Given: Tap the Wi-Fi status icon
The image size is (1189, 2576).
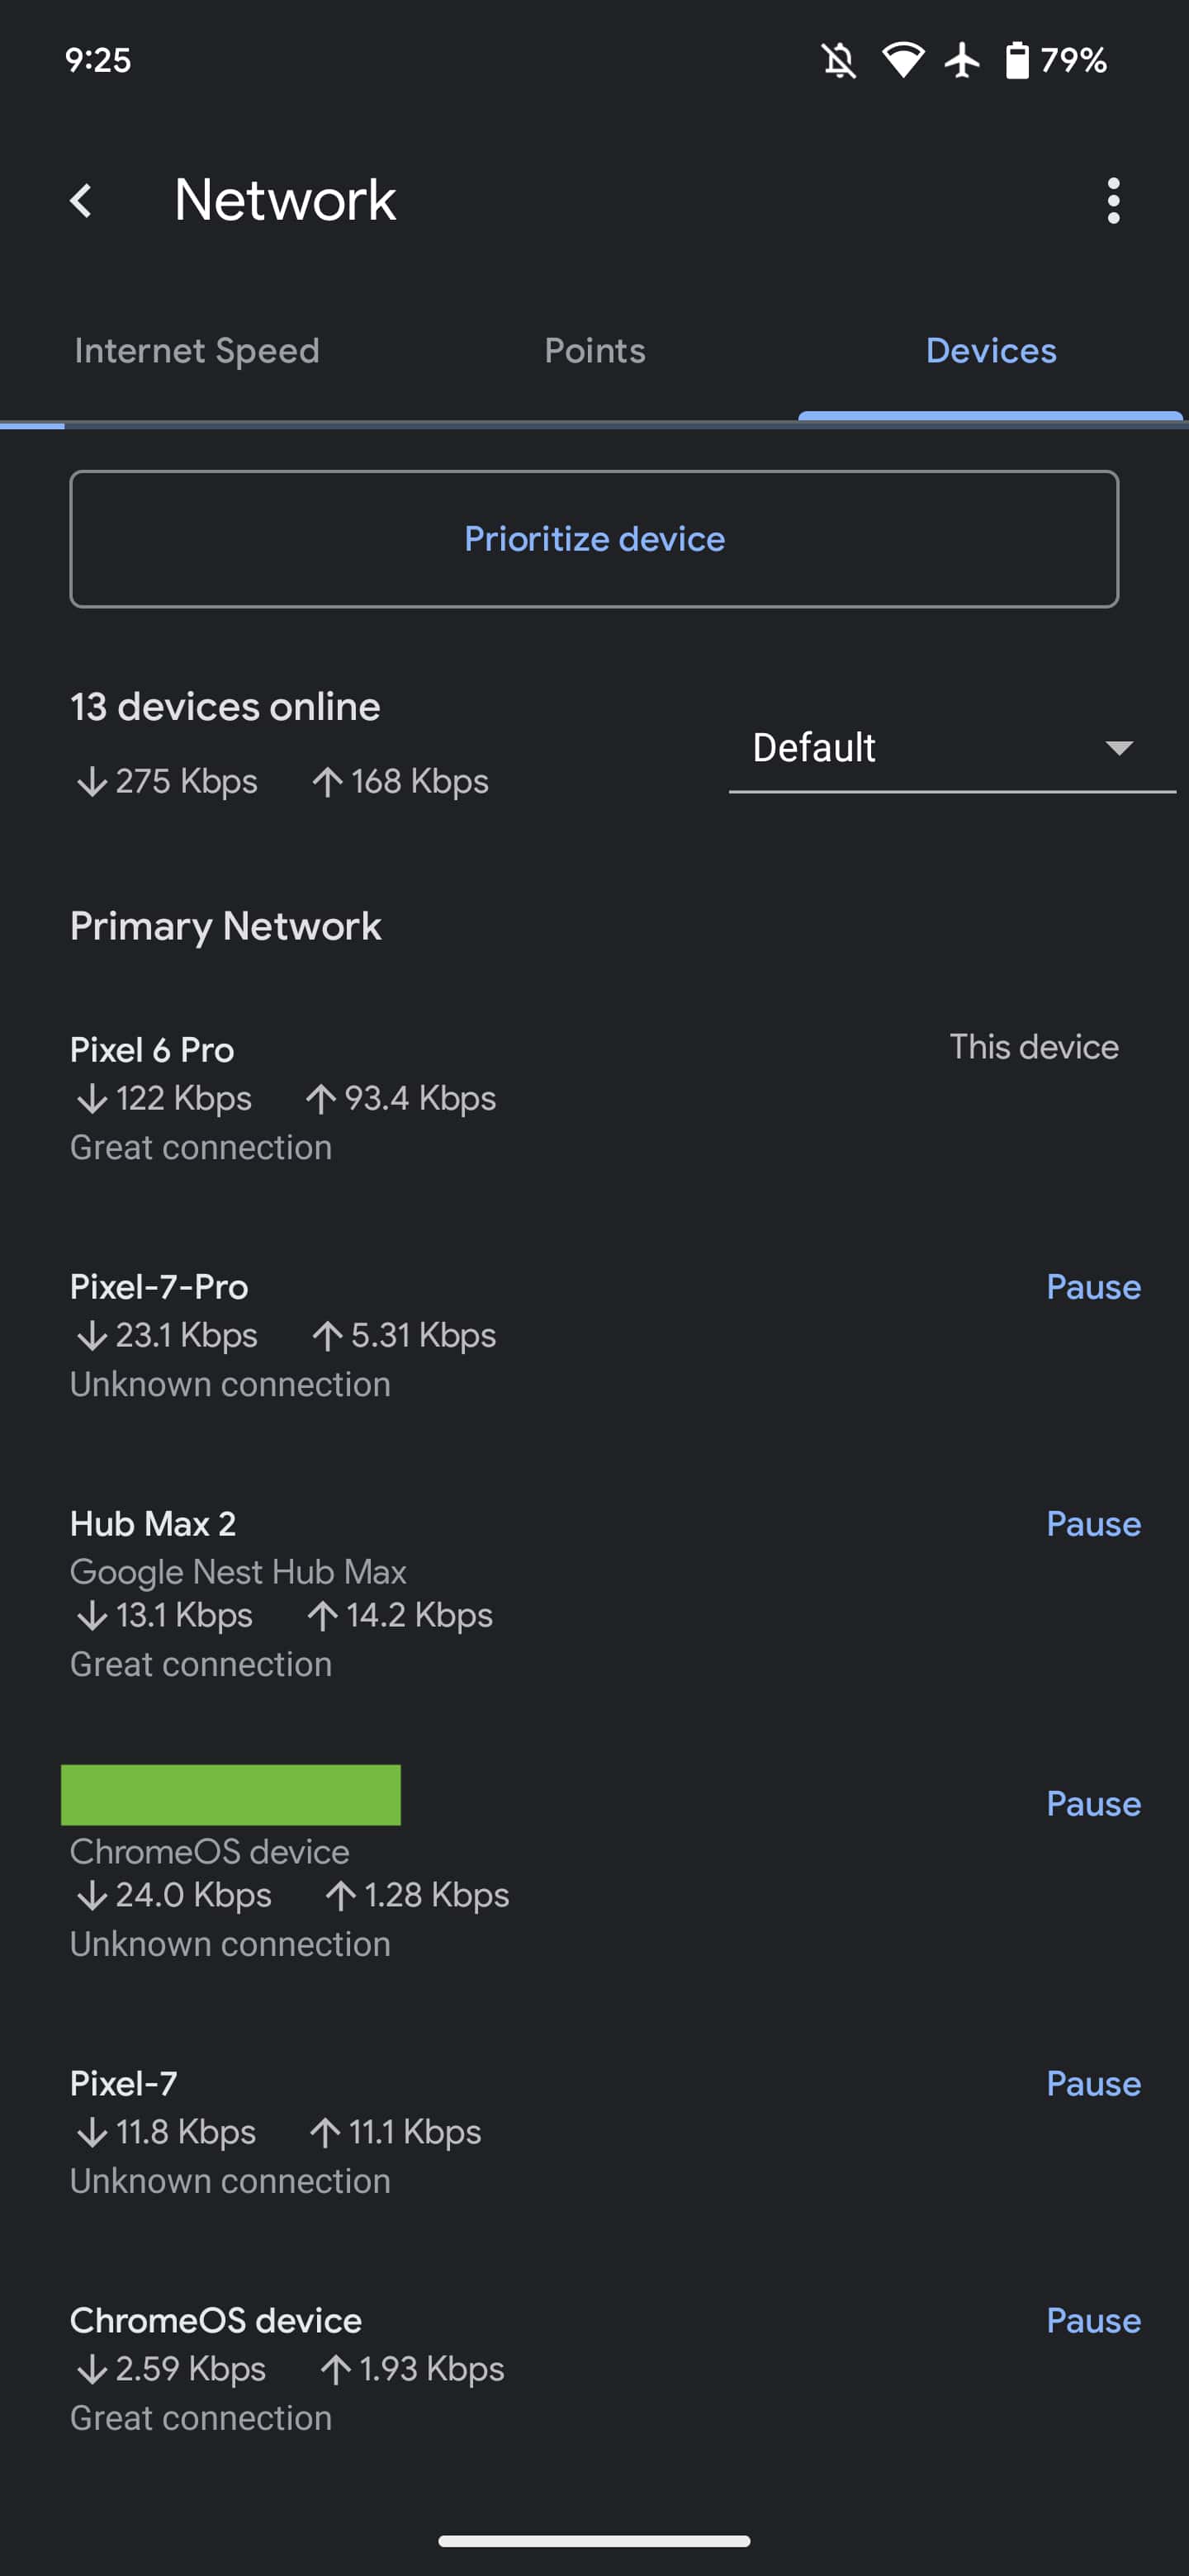Looking at the screenshot, I should [902, 60].
